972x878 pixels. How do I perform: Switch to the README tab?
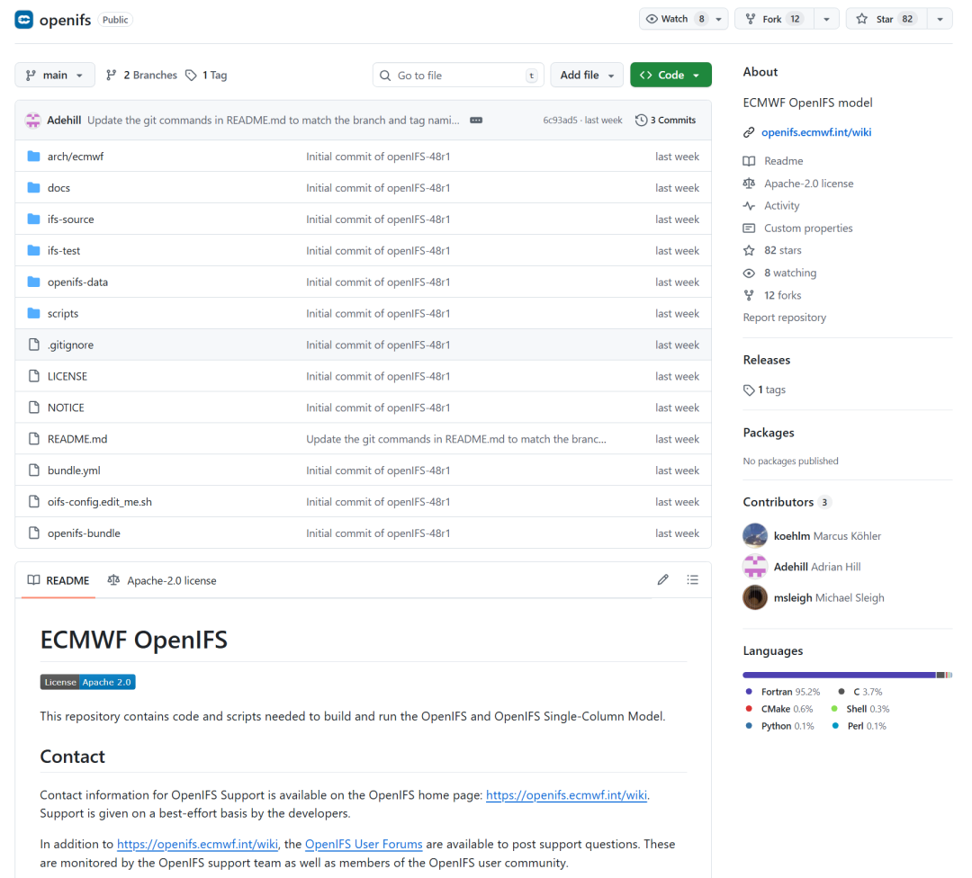pyautogui.click(x=58, y=580)
